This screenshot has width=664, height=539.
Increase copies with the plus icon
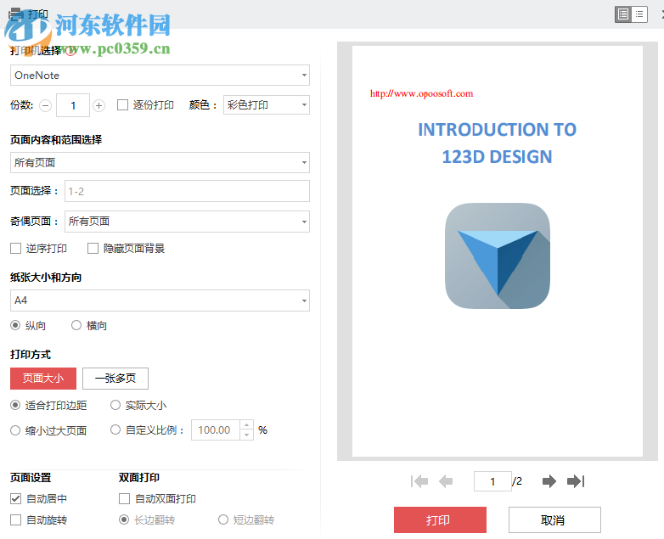pyautogui.click(x=99, y=105)
